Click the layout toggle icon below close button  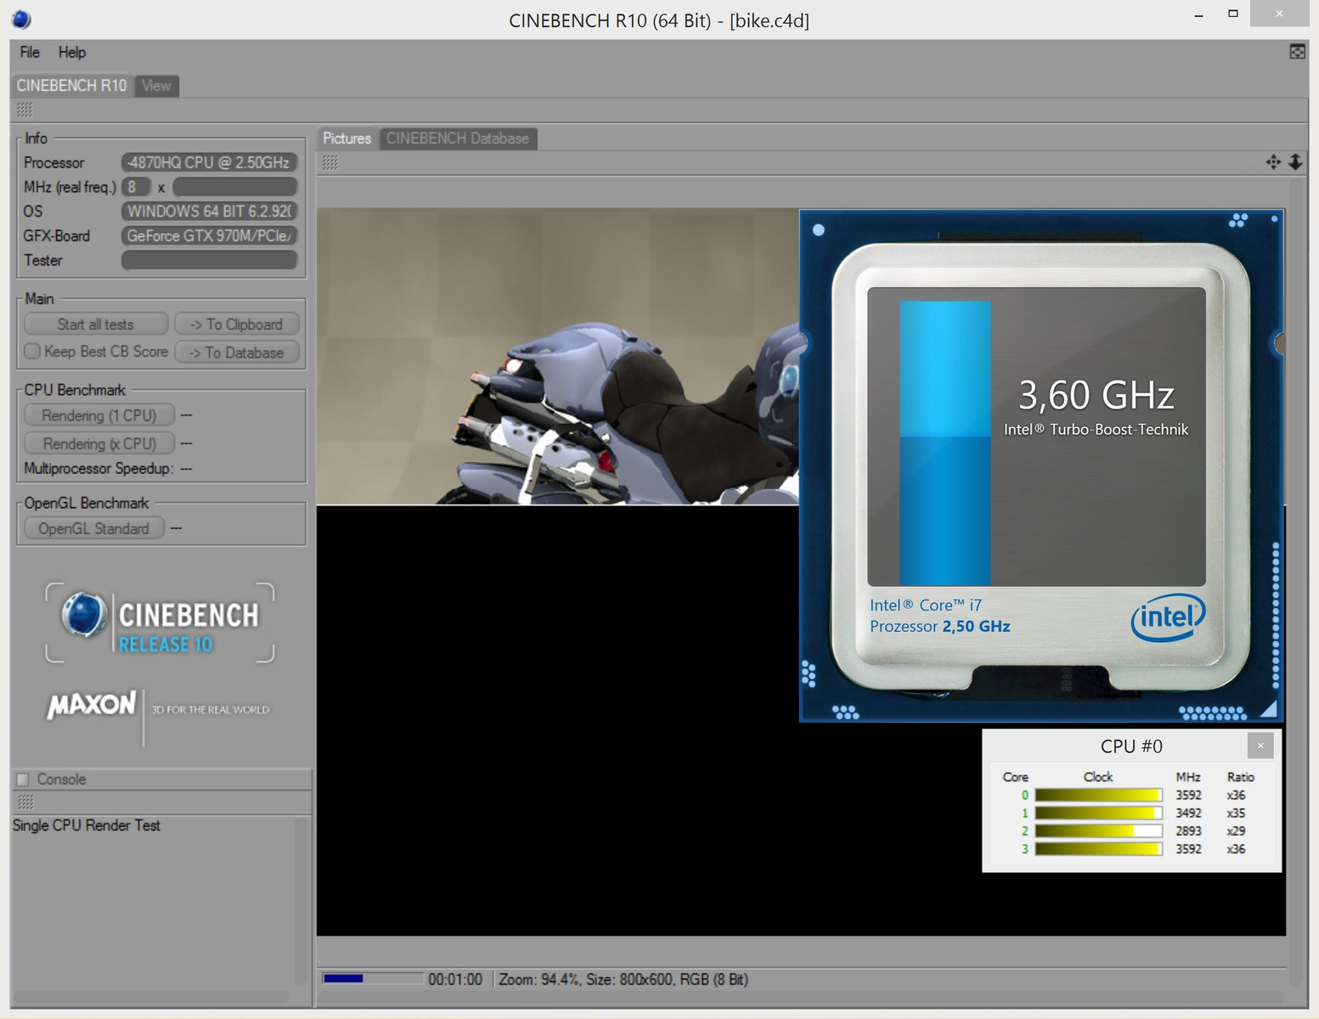[1297, 52]
